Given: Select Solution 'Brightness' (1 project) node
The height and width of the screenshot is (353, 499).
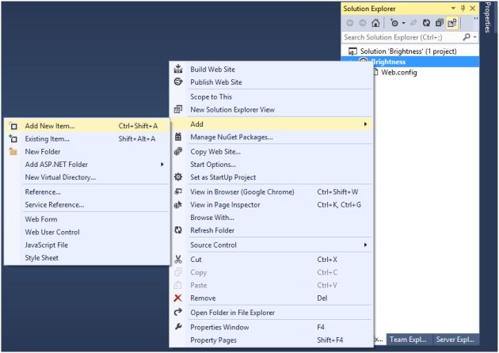Looking at the screenshot, I should point(408,51).
